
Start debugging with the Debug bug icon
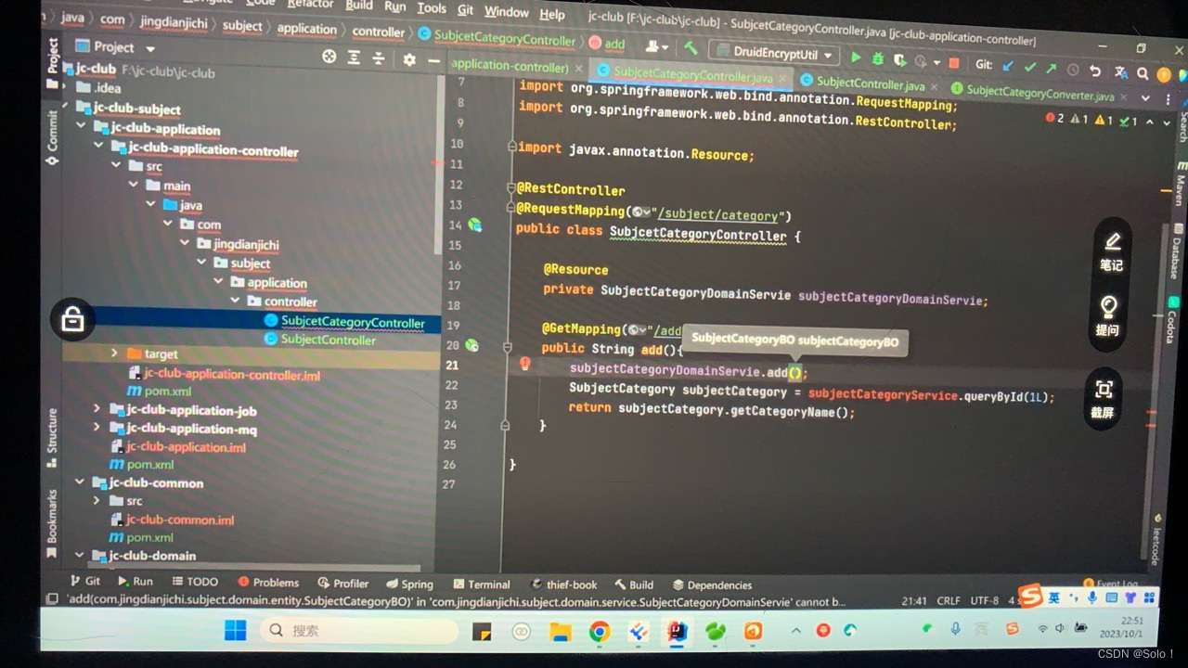[x=878, y=59]
